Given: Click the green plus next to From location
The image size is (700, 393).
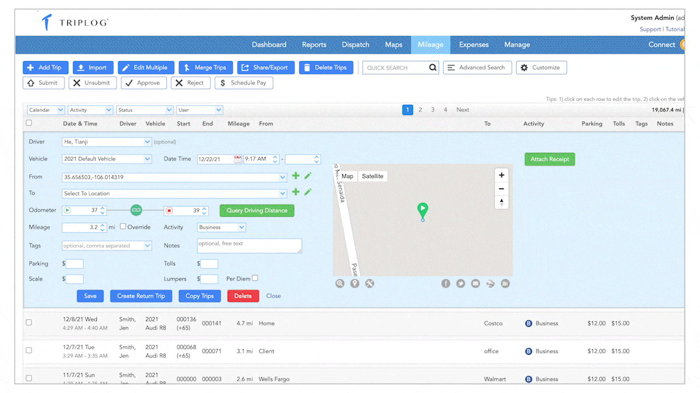Looking at the screenshot, I should coord(296,176).
